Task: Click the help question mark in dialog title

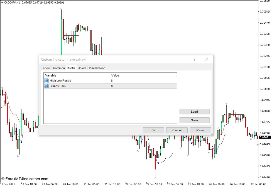Action: click(194, 59)
